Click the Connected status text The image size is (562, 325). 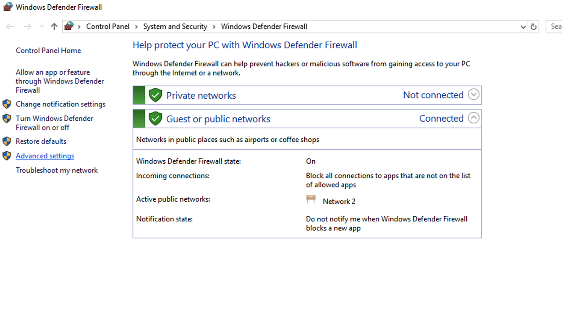(x=441, y=118)
